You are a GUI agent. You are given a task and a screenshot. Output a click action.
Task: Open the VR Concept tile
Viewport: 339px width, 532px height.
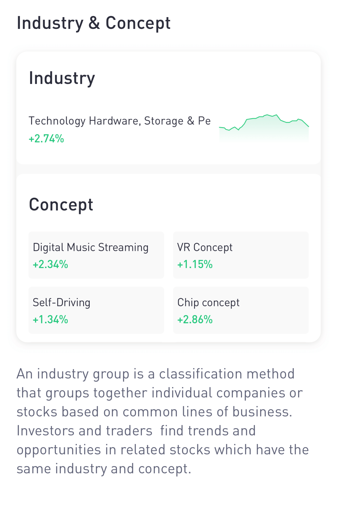click(241, 255)
